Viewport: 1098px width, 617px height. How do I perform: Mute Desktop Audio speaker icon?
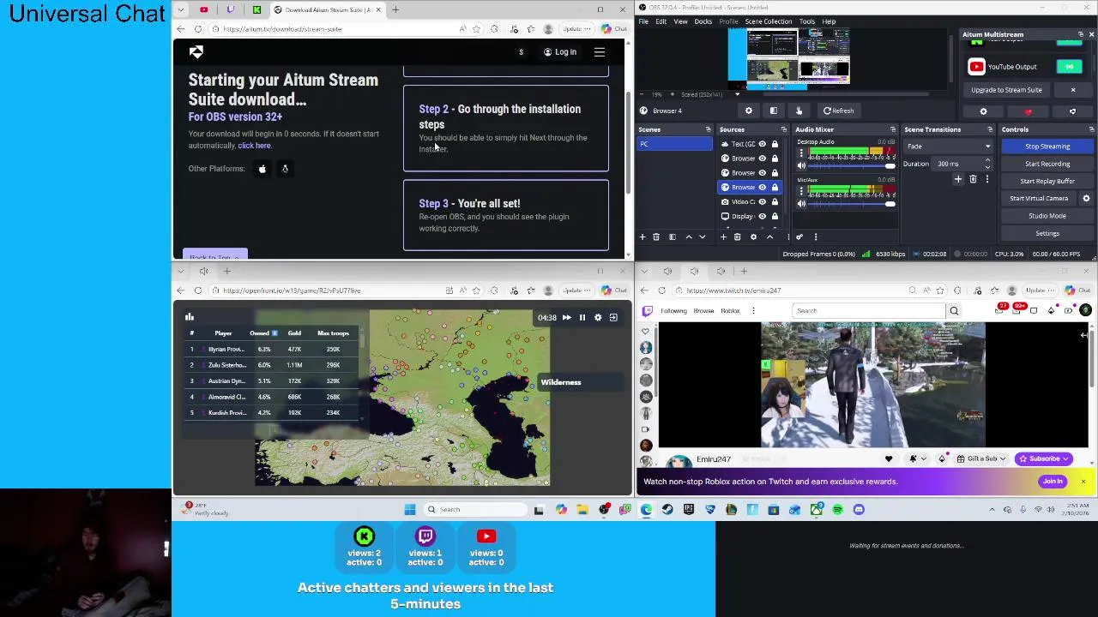coord(801,165)
